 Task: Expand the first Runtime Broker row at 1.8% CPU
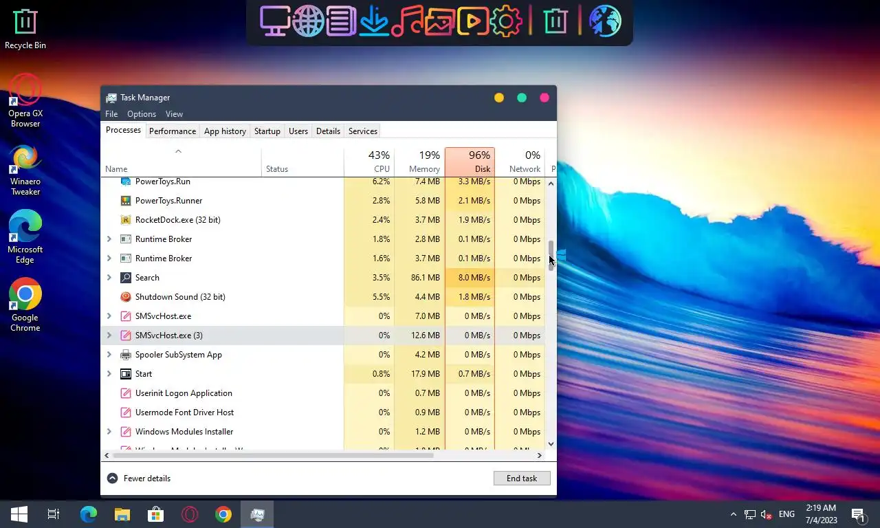(x=109, y=239)
